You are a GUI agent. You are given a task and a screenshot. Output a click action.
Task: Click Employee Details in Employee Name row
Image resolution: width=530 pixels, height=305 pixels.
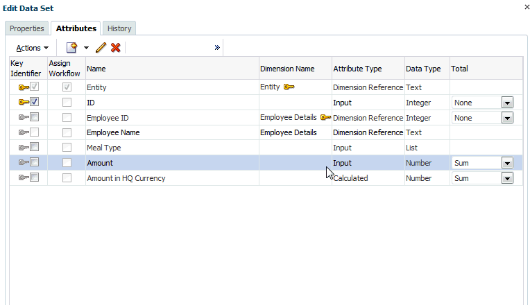tap(289, 132)
